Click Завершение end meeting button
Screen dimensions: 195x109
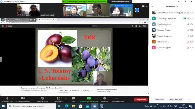click(x=141, y=99)
